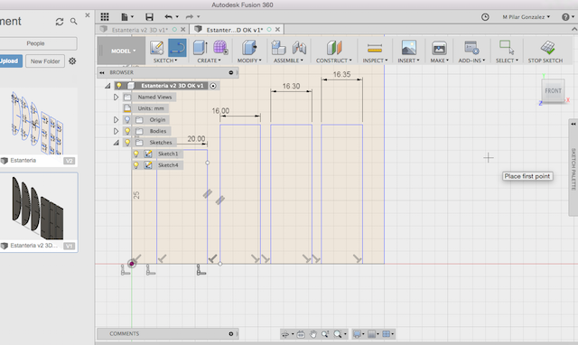
Task: Select the Extrude tool icon
Action: [x=200, y=48]
